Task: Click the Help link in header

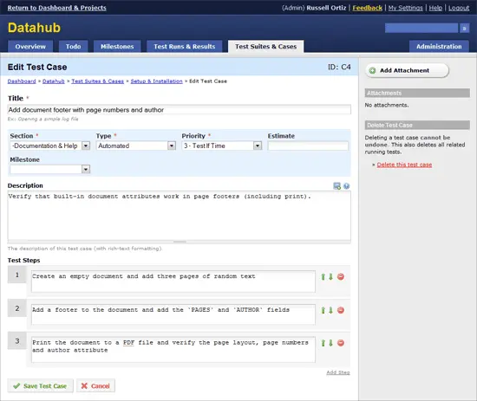Action: tap(435, 8)
